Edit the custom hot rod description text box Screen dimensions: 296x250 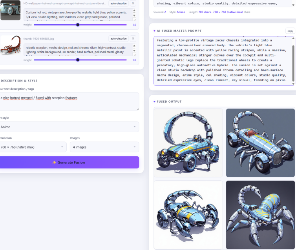click(80, 14)
